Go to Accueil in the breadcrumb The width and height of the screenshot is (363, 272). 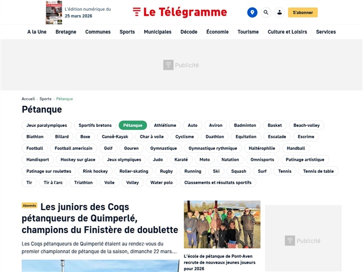[28, 99]
